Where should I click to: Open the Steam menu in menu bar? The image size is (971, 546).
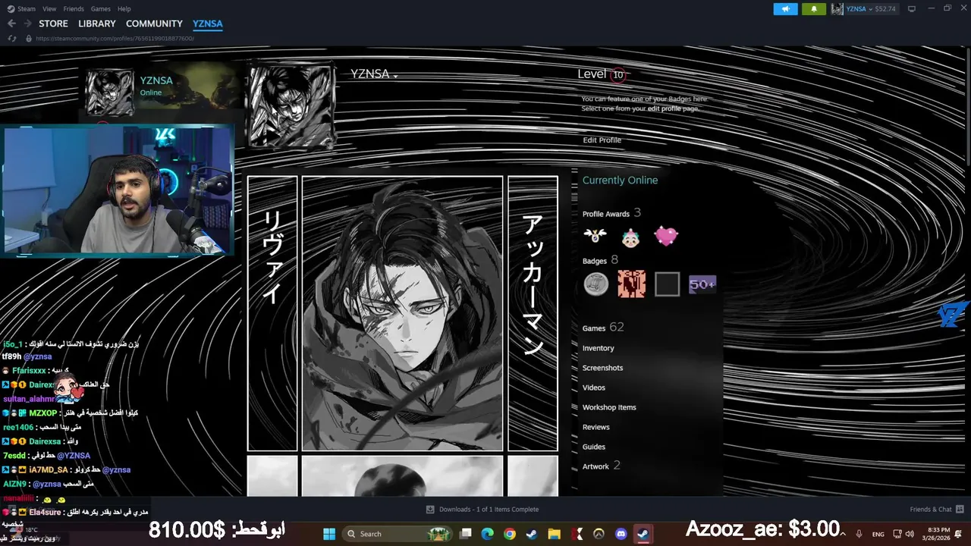[x=21, y=8]
